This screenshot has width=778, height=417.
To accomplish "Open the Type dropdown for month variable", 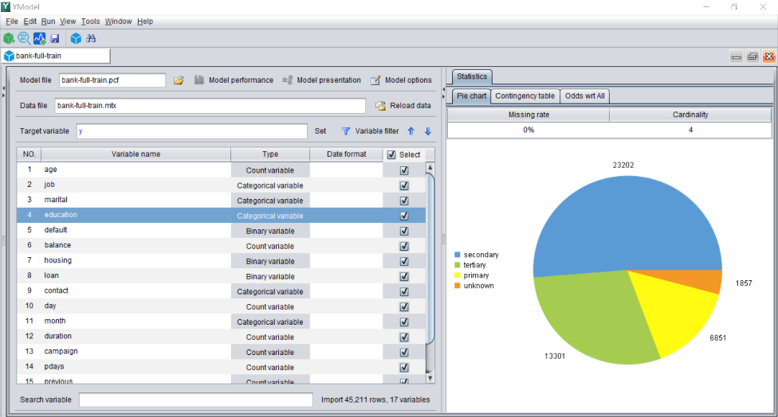I will (x=270, y=322).
